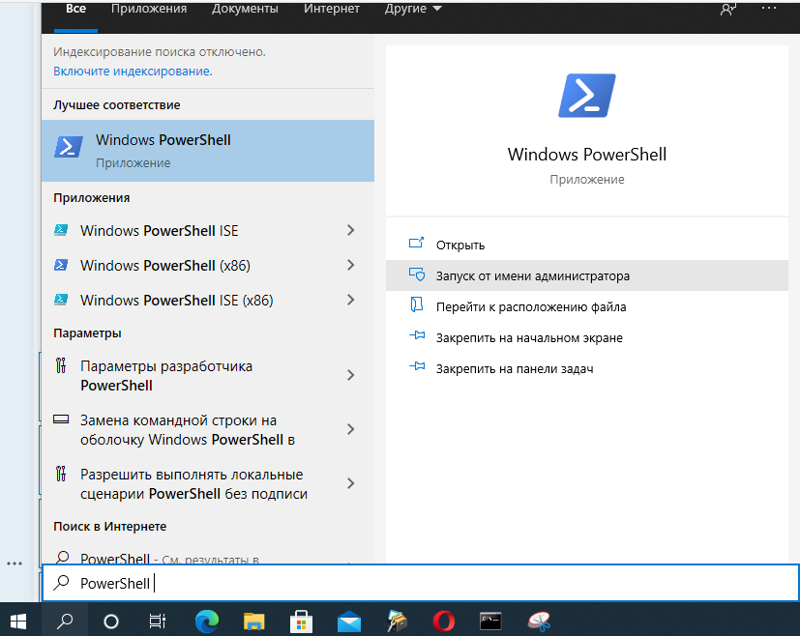Open the Command Prompt taskbar icon
The image size is (800, 636).
490,622
